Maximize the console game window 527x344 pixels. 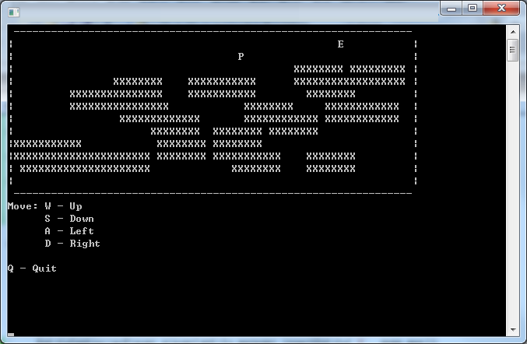pos(473,8)
